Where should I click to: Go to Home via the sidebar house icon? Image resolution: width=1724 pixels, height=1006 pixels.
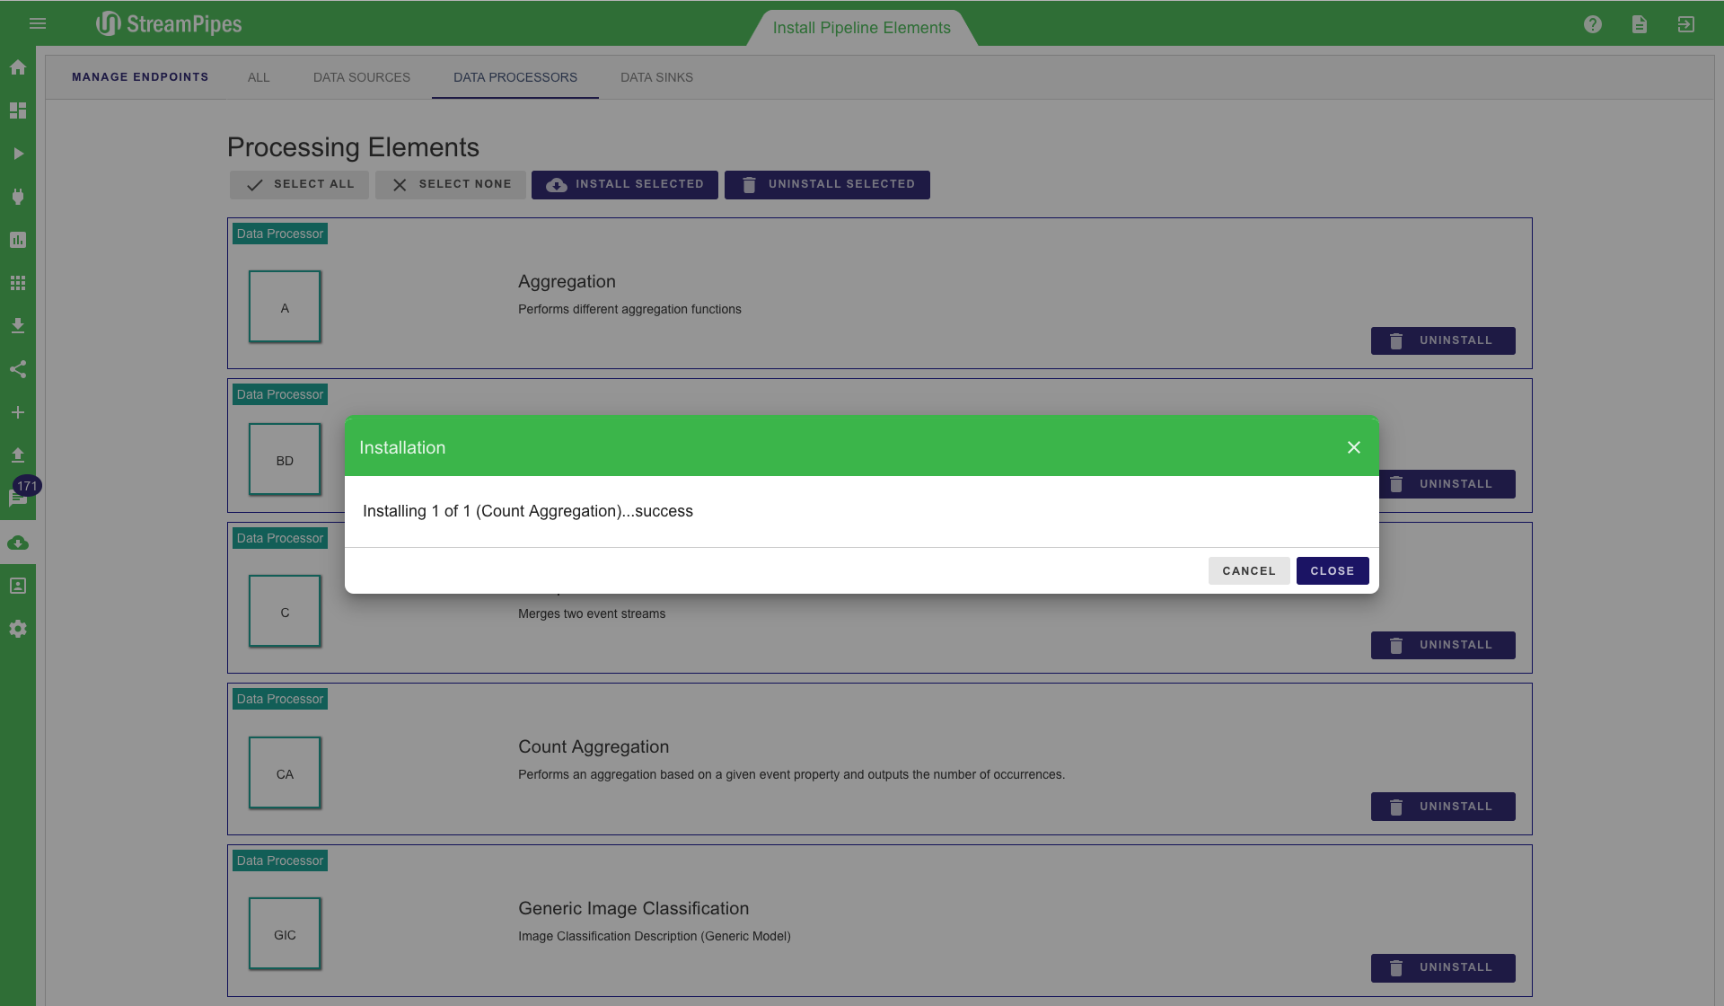[x=18, y=67]
